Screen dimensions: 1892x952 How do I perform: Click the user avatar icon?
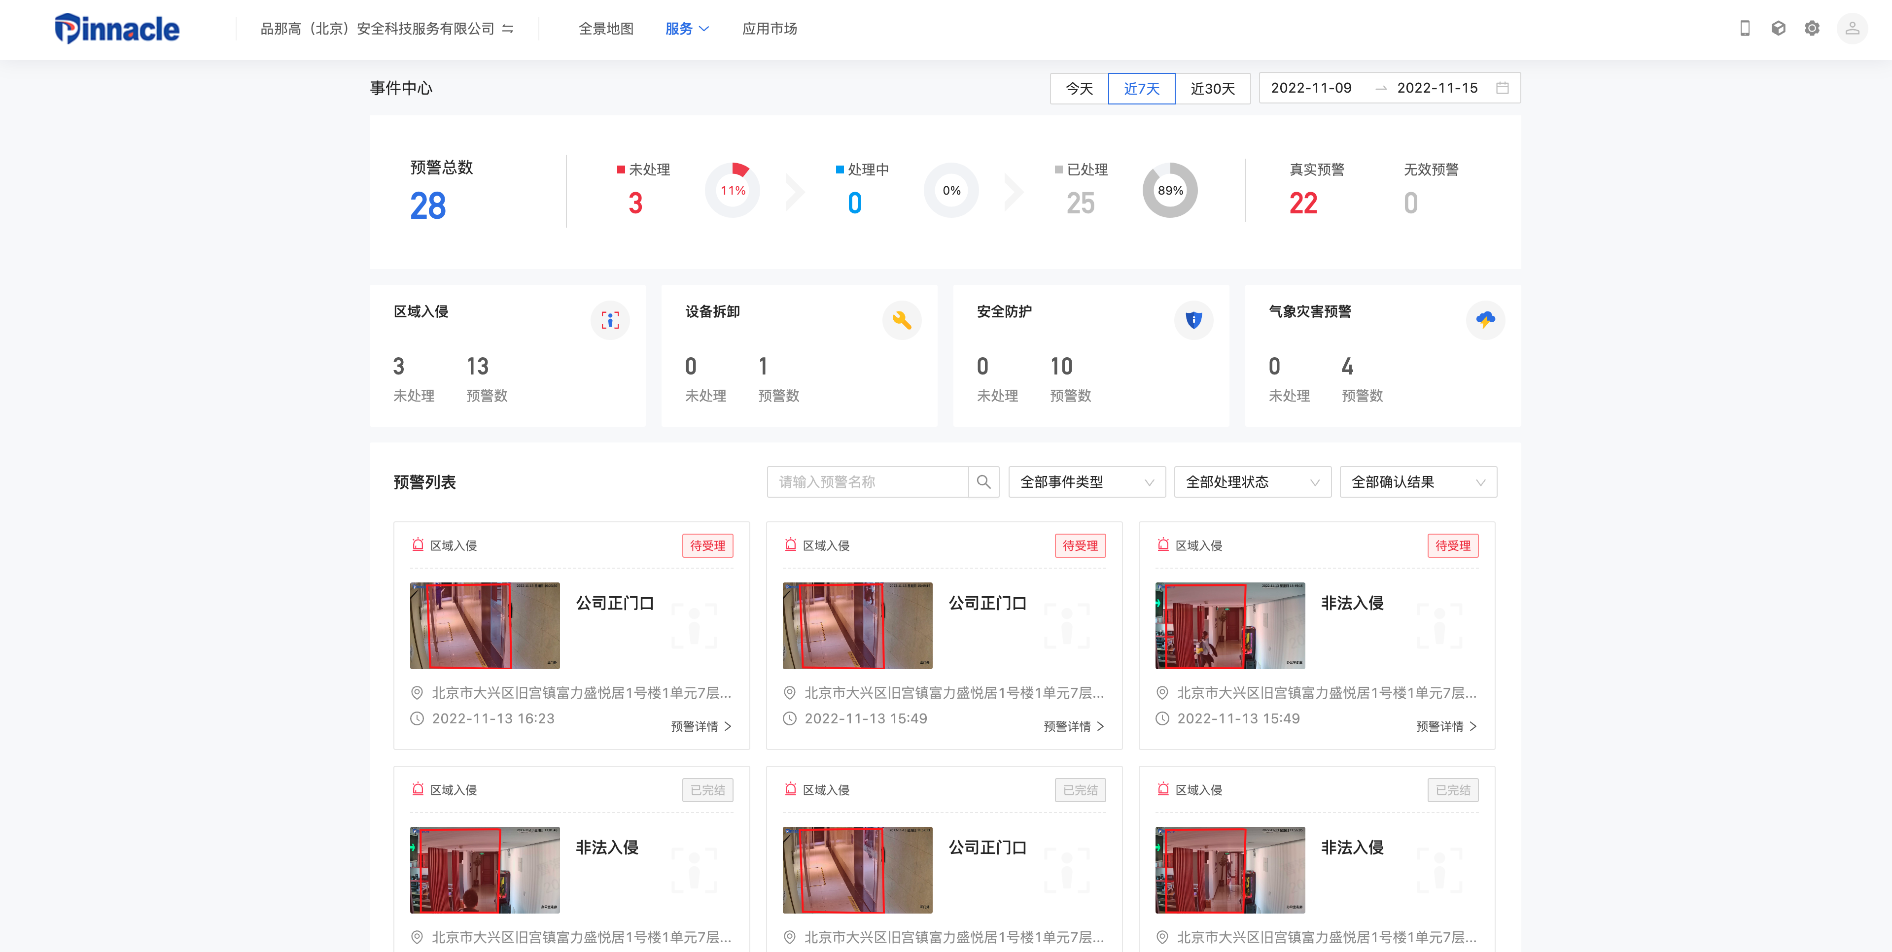(1852, 28)
